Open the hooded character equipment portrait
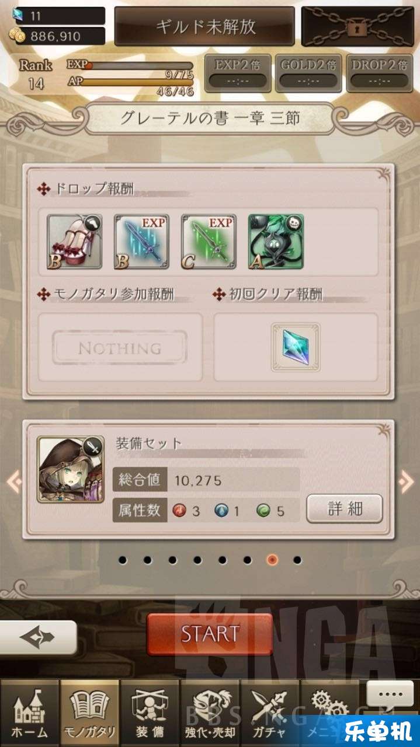Image resolution: width=420 pixels, height=747 pixels. click(x=71, y=470)
